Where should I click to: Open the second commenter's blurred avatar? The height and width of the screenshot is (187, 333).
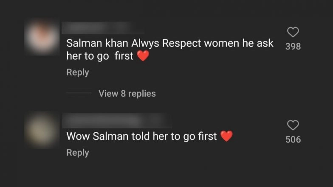pos(41,129)
